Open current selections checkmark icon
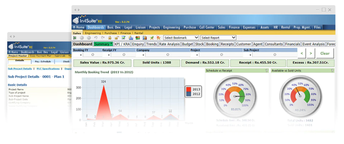The image size is (344, 144). click(x=124, y=38)
